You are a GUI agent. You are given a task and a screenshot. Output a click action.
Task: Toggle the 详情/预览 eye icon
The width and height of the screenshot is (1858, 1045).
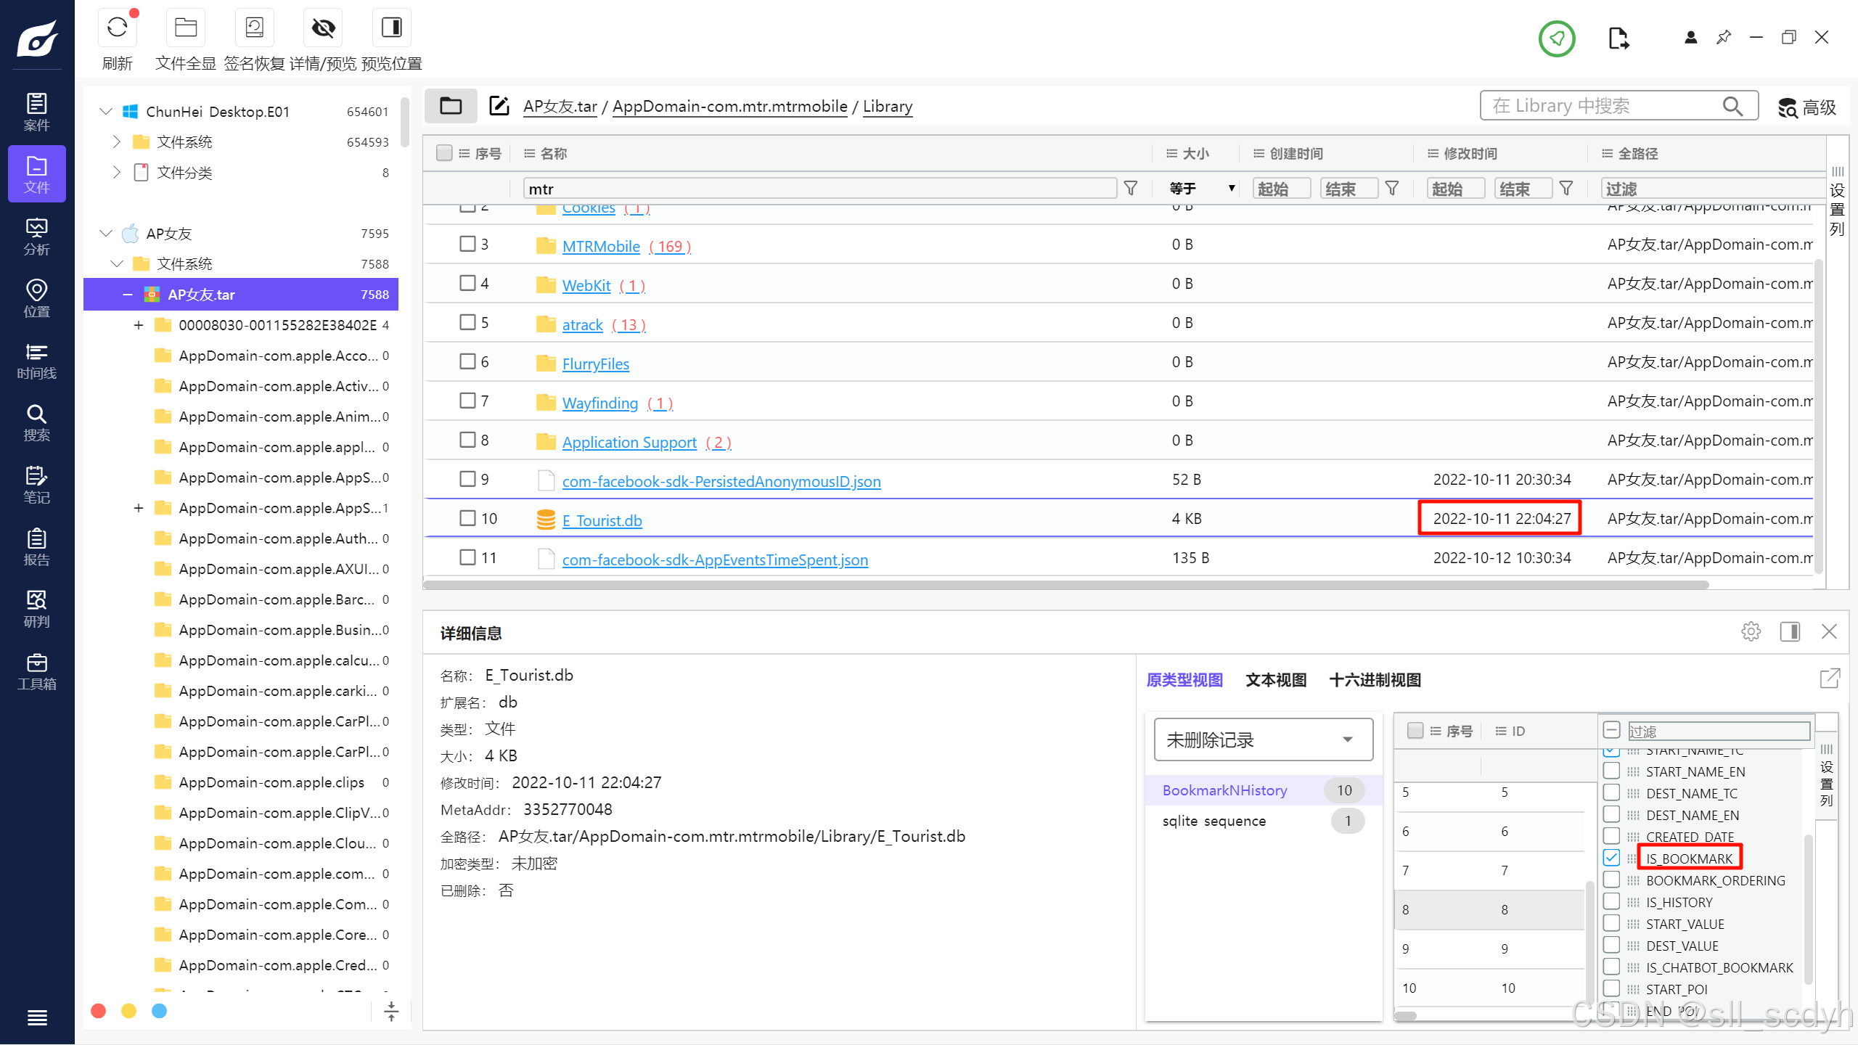(323, 28)
